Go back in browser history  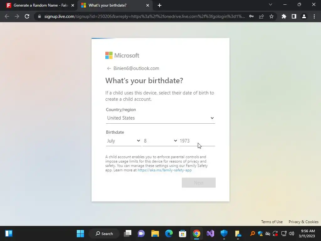click(7, 16)
